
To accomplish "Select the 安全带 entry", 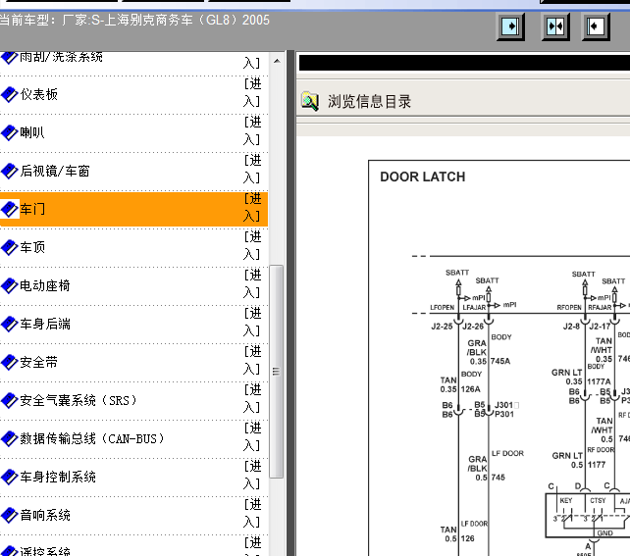I will [x=39, y=363].
